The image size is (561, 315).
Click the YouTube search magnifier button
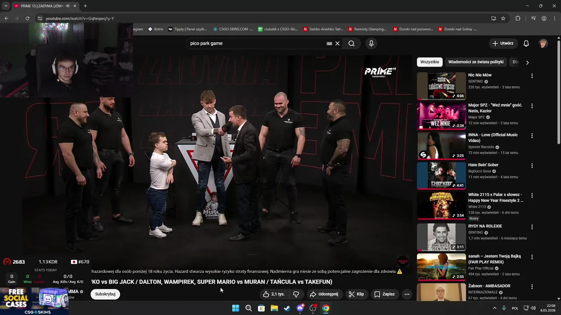(x=352, y=43)
